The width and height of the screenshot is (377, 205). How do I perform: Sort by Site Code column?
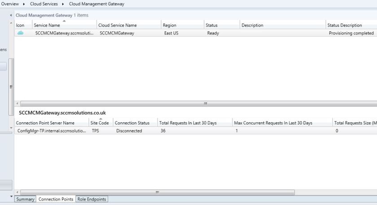pos(101,123)
